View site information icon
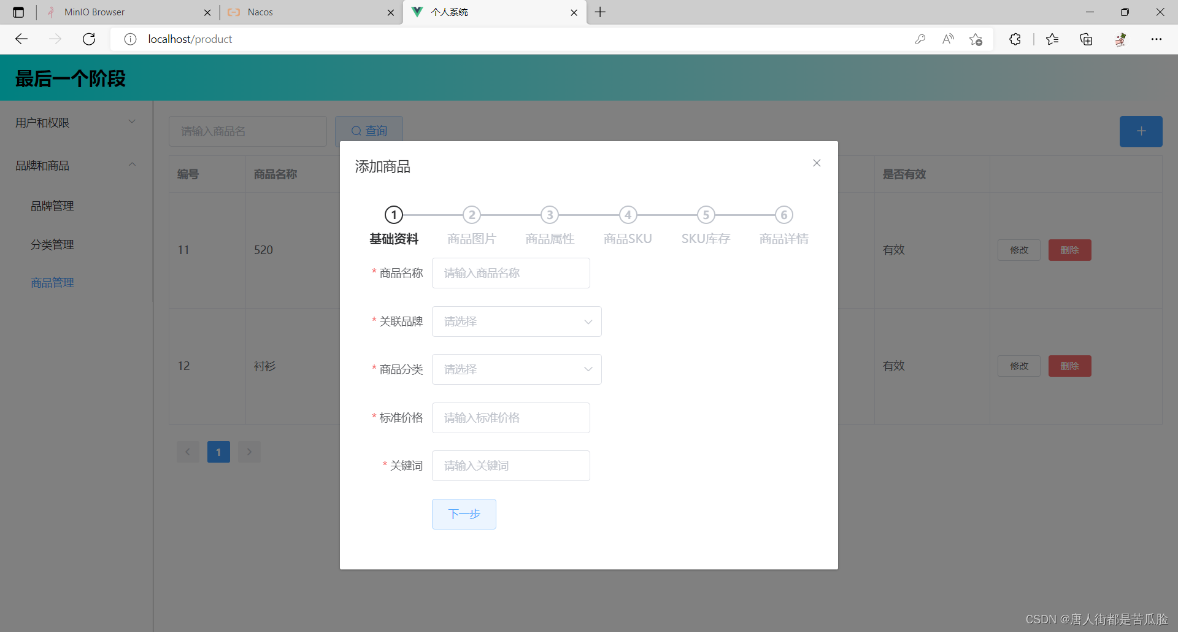This screenshot has height=632, width=1178. click(x=130, y=39)
